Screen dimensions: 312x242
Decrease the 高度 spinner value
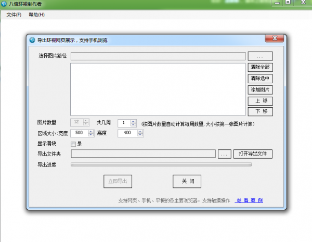(140, 135)
